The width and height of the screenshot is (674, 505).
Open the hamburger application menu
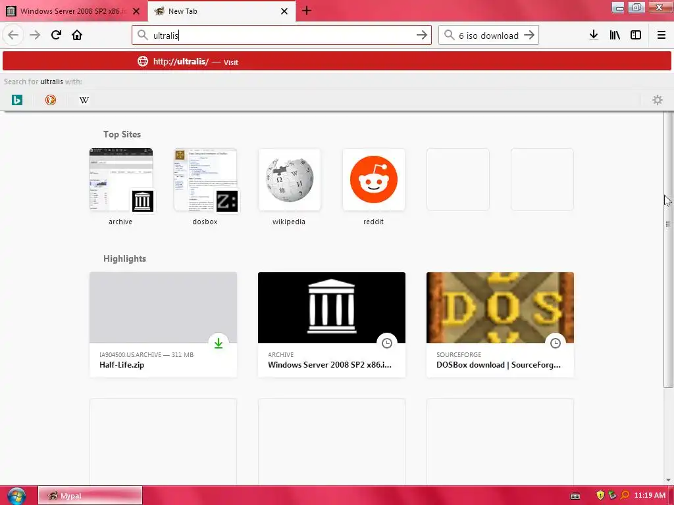point(661,35)
